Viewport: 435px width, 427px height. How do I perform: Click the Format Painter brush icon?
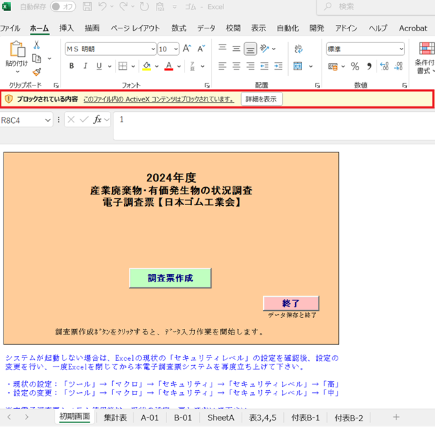tap(37, 72)
